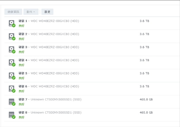This screenshot has width=180, height=127.
Task: Click the 良好 status of 硬碟 2
Action: 21,39
